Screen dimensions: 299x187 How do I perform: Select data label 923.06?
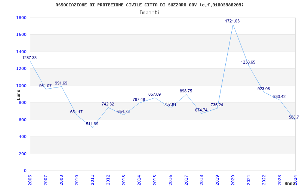[263, 89]
